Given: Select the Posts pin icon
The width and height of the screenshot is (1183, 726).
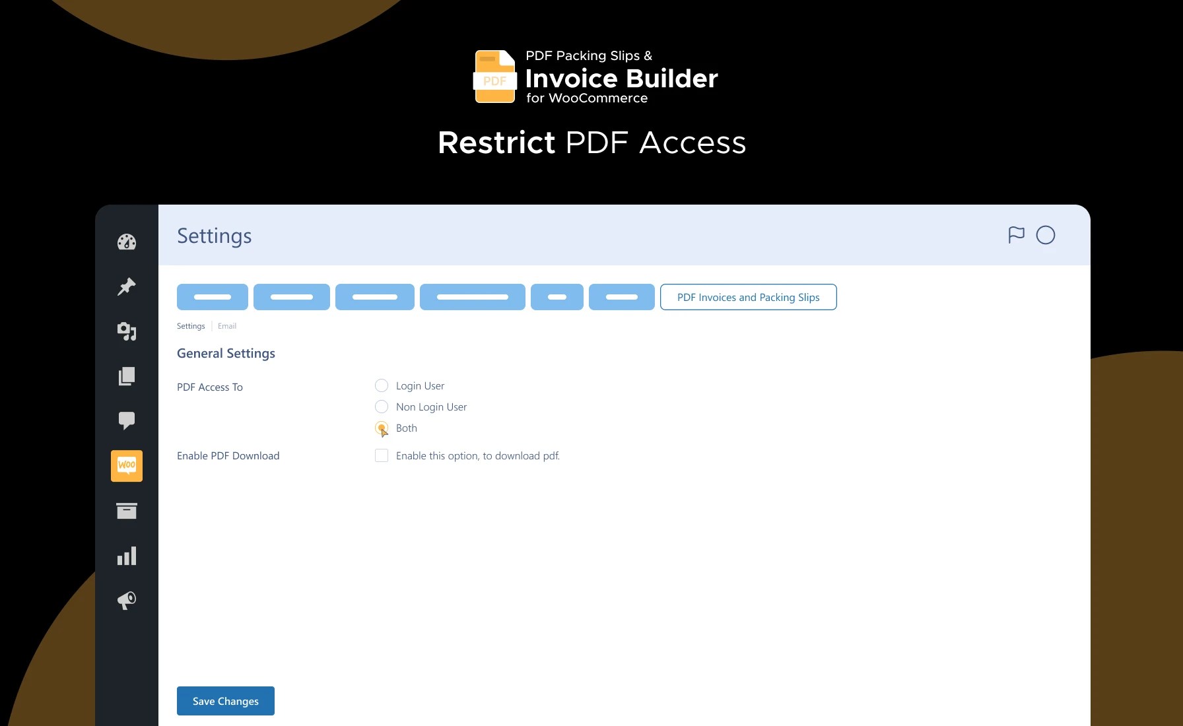Looking at the screenshot, I should tap(126, 286).
